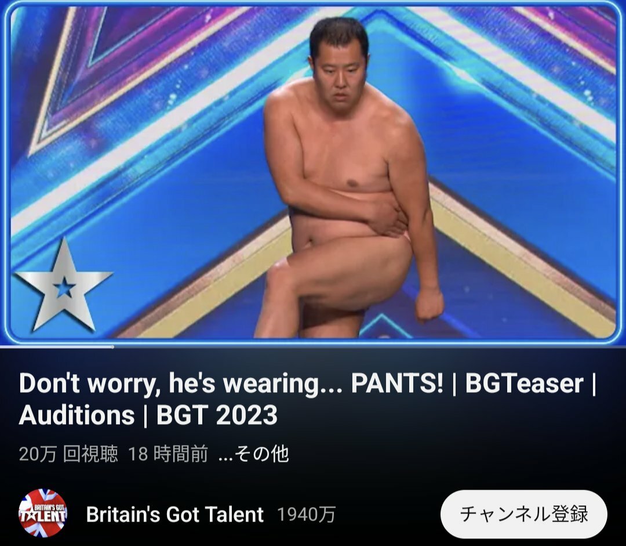Seek along the thin video progress bar

point(313,346)
